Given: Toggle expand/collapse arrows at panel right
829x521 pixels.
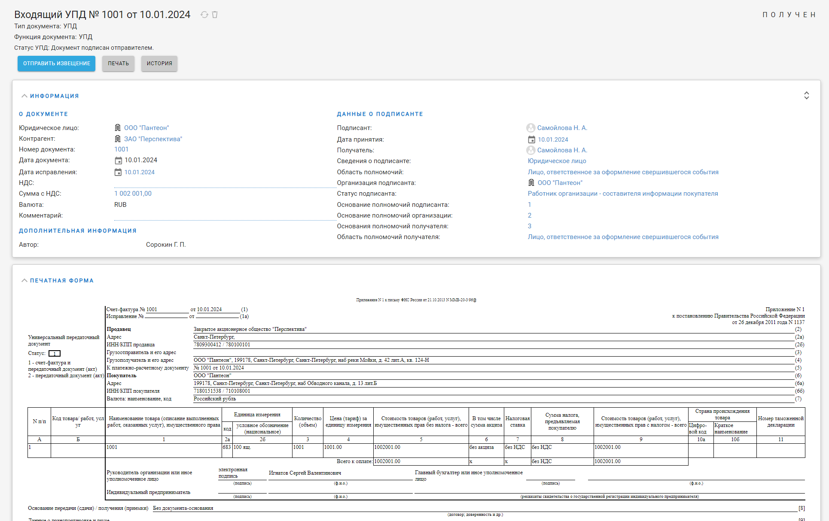Looking at the screenshot, I should pyautogui.click(x=807, y=95).
